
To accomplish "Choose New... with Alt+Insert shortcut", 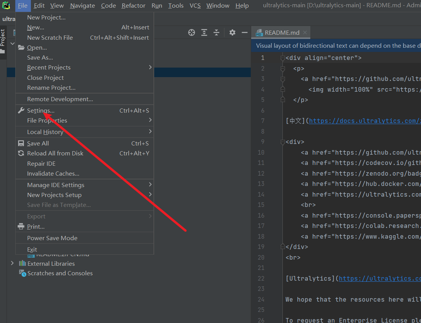I will tap(85, 27).
